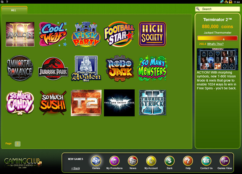242x174 pixels.
Task: Open Contact Us telephone icon
Action: [206, 161]
